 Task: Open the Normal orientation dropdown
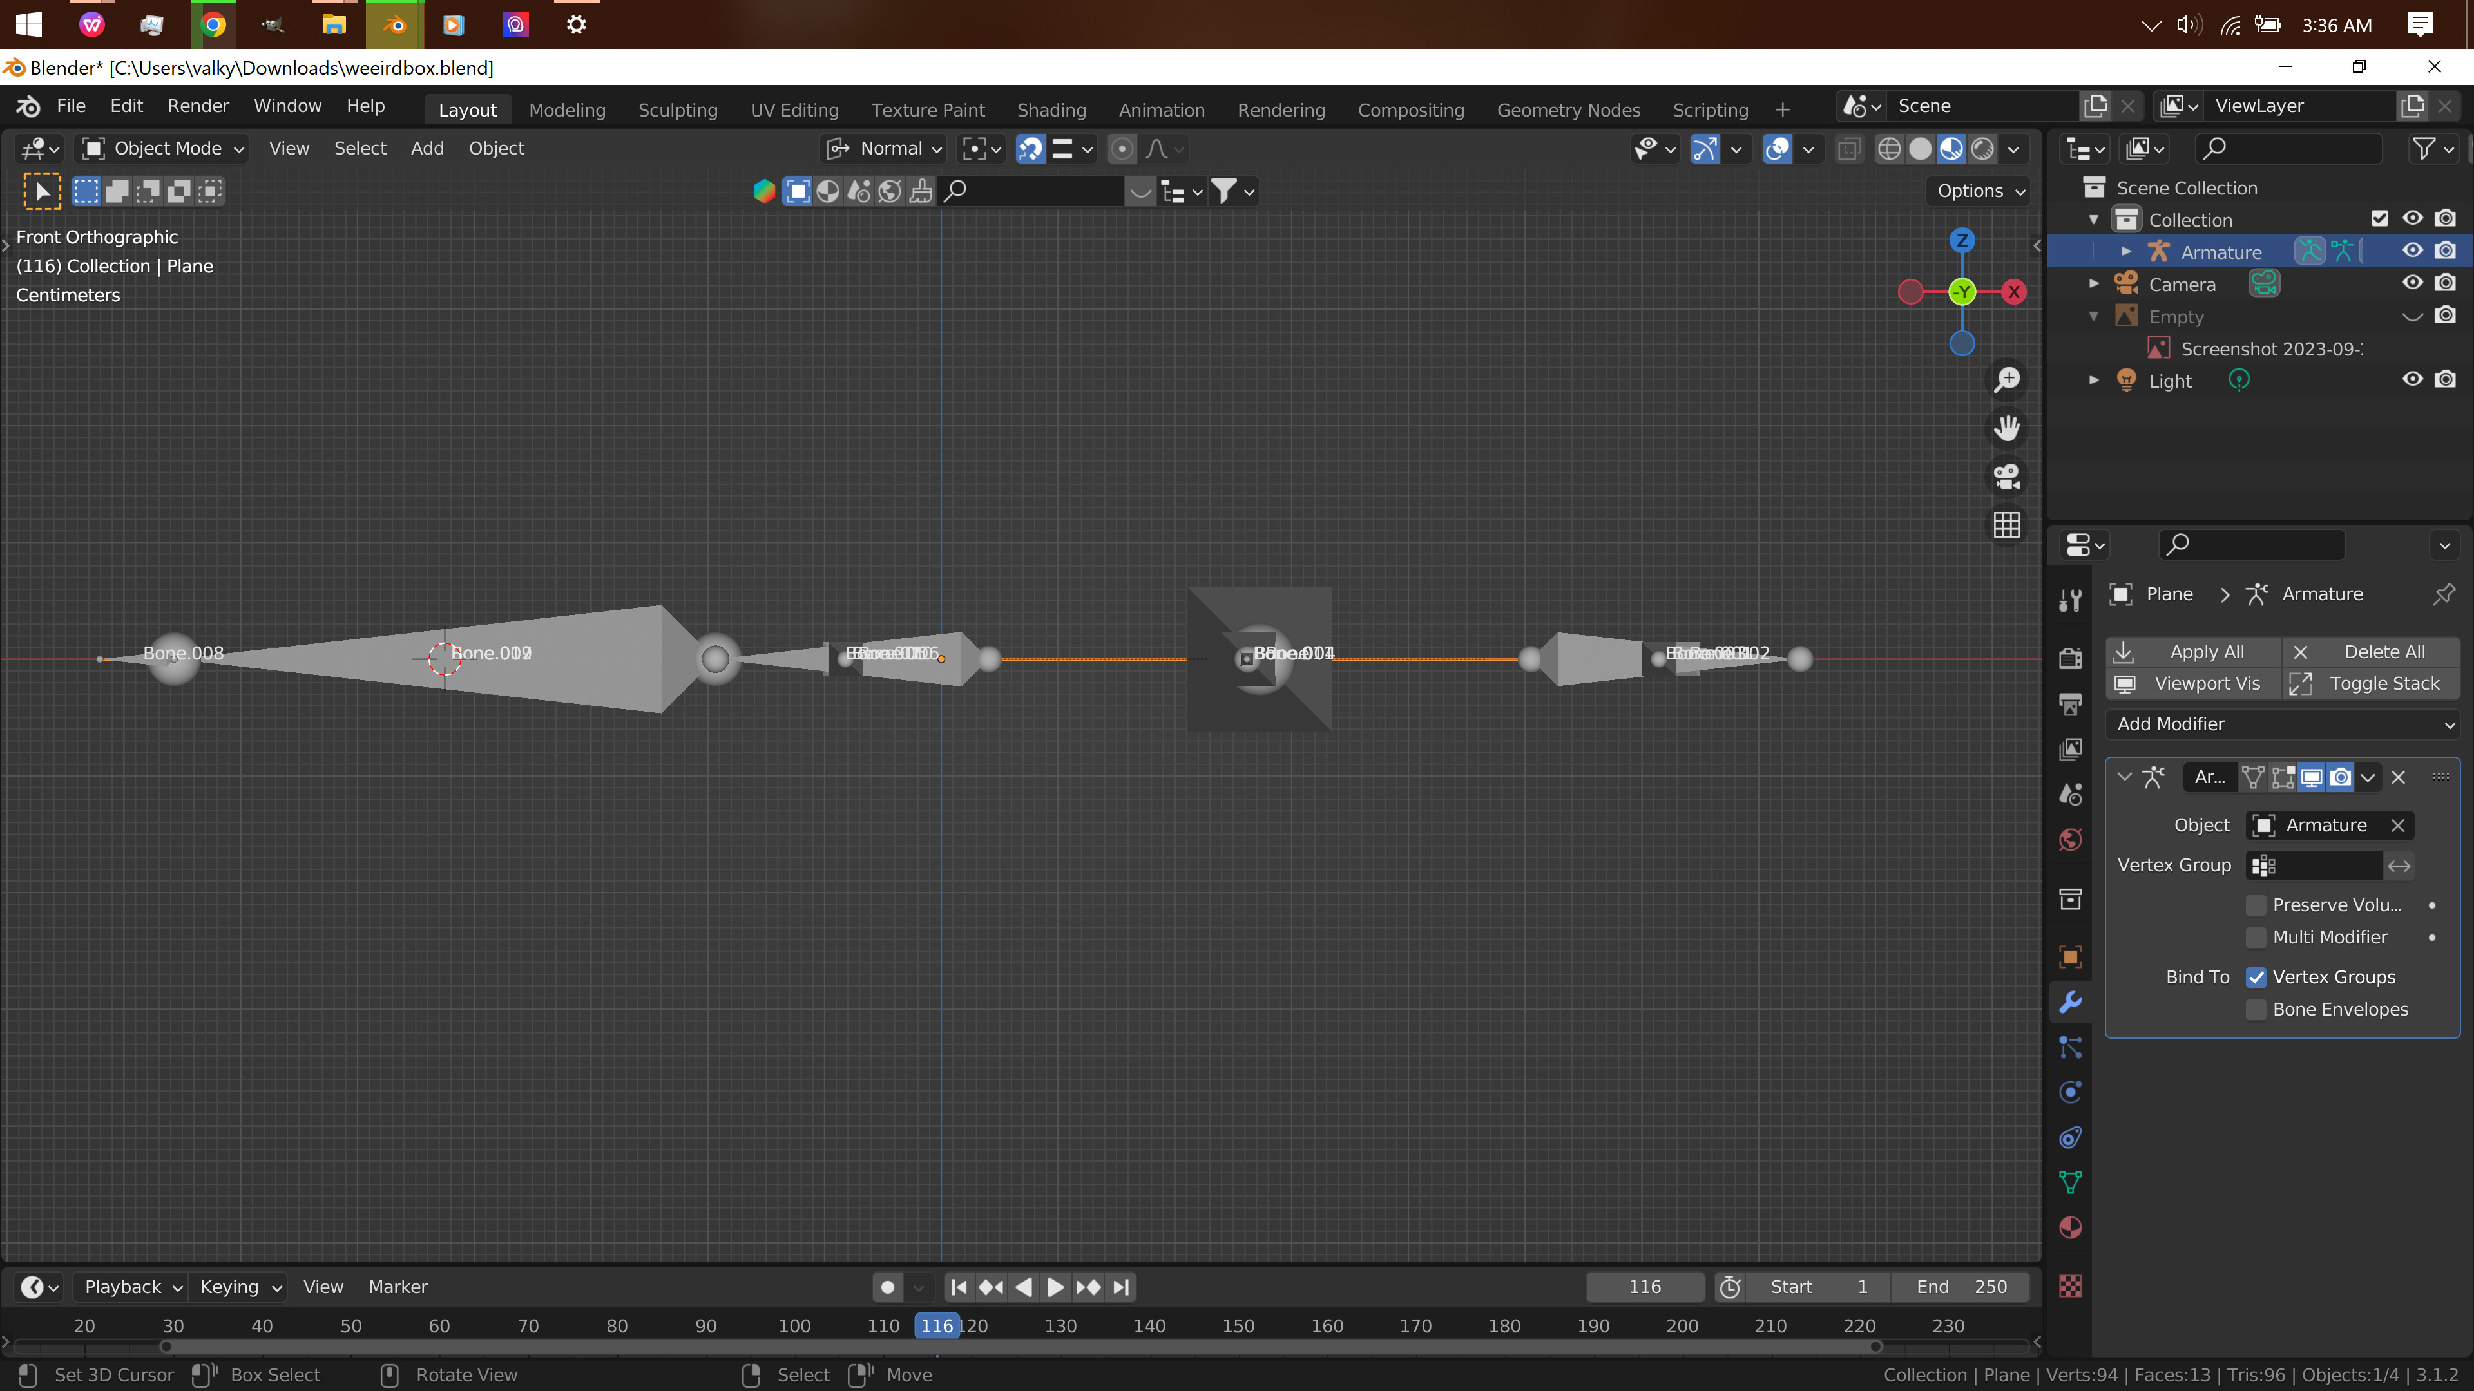[x=885, y=149]
